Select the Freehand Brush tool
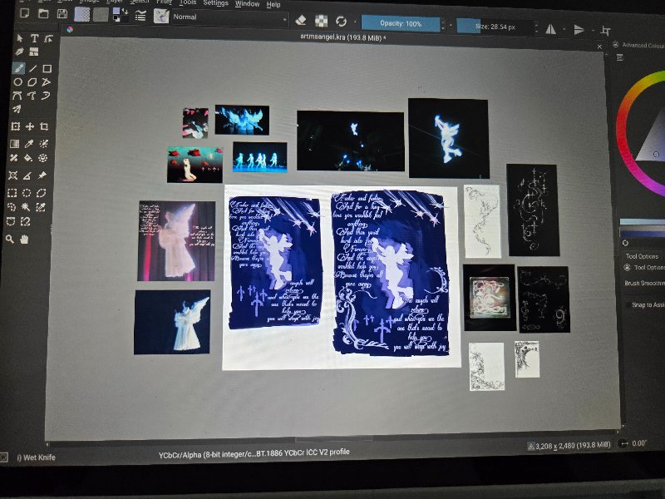The width and height of the screenshot is (665, 499). [18, 68]
